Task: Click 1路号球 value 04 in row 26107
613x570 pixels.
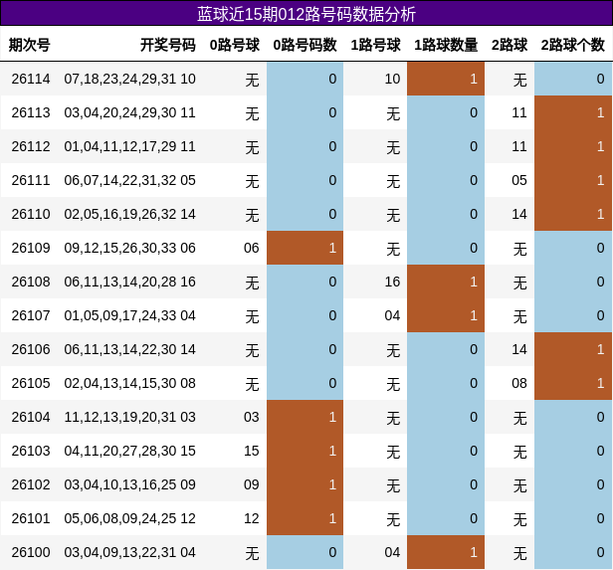Action: click(392, 315)
